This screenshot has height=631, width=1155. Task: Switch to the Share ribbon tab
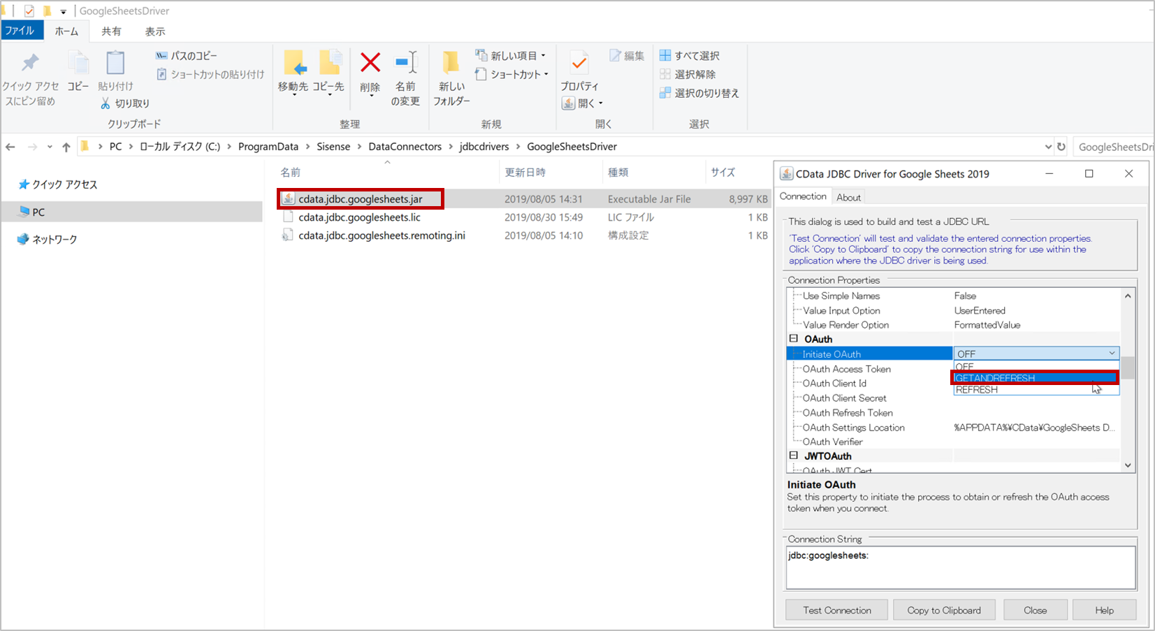pyautogui.click(x=111, y=31)
